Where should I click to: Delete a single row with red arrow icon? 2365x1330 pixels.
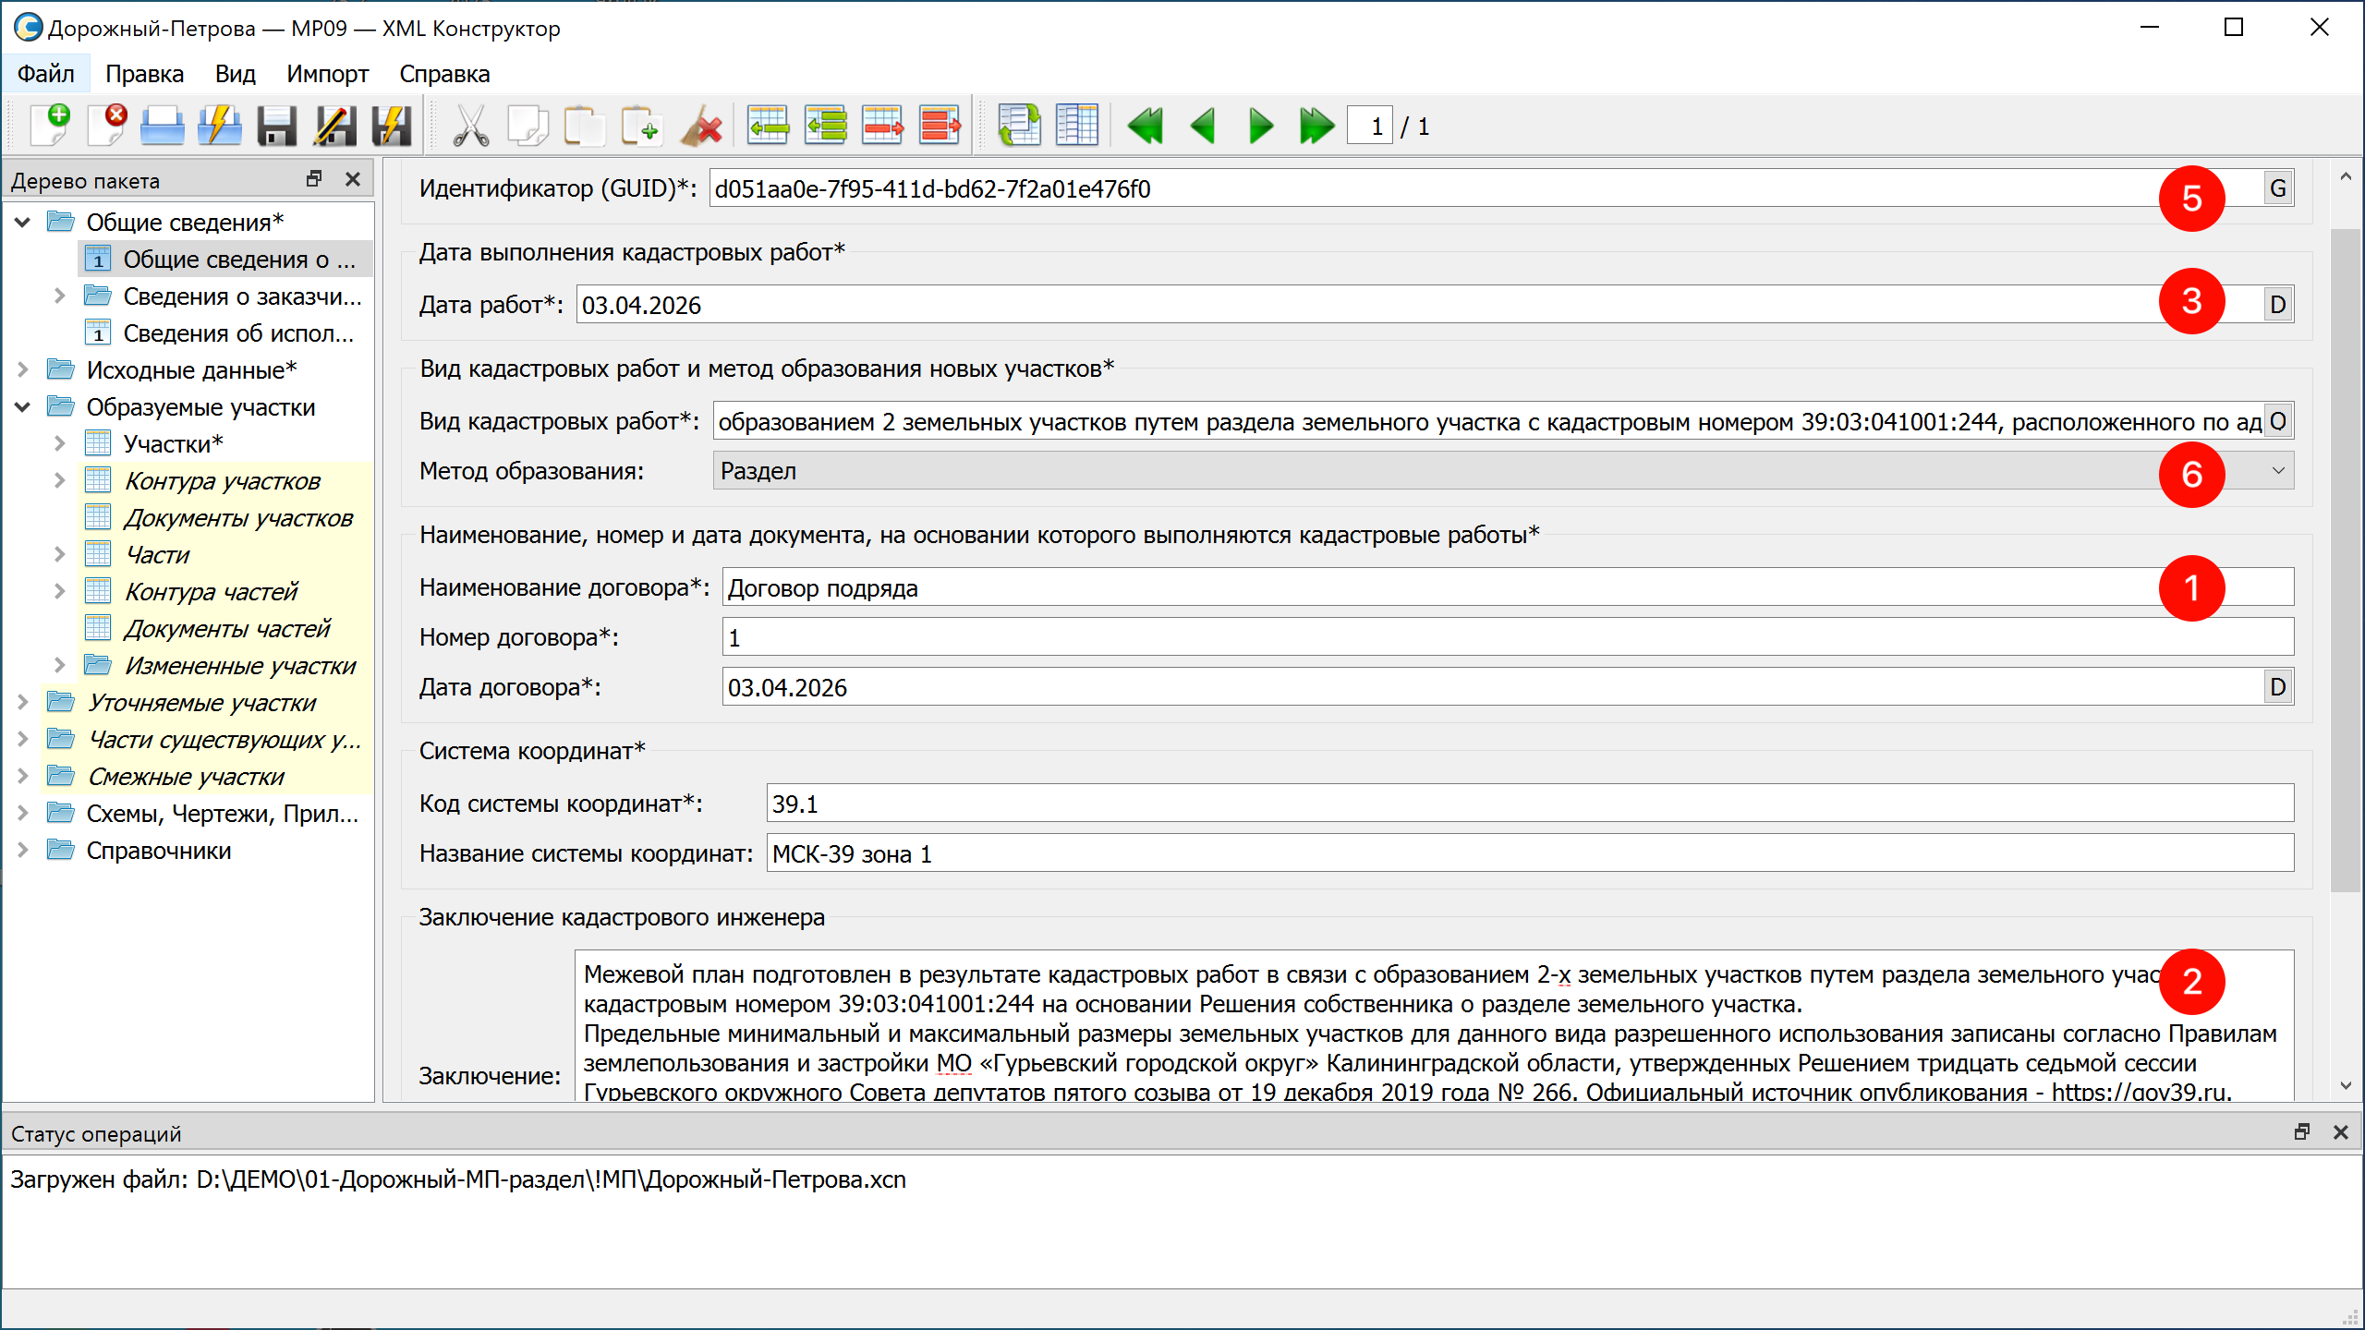tap(883, 126)
